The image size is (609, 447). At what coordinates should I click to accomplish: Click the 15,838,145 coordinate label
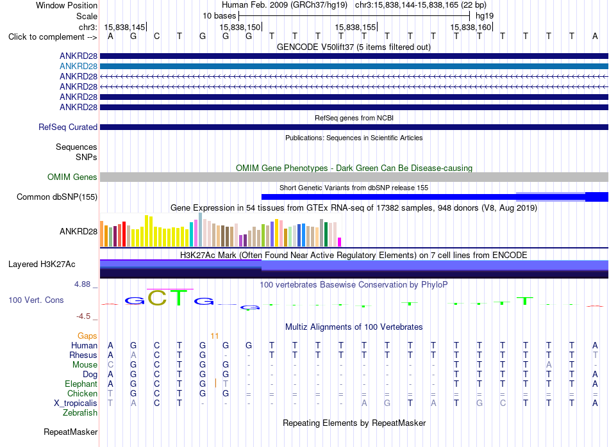point(124,27)
